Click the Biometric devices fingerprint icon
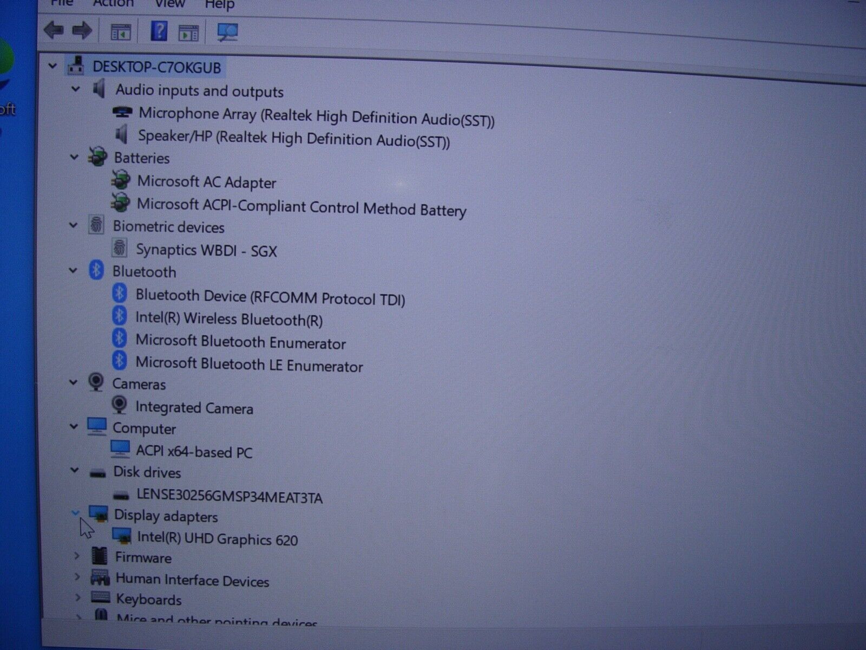 [96, 225]
